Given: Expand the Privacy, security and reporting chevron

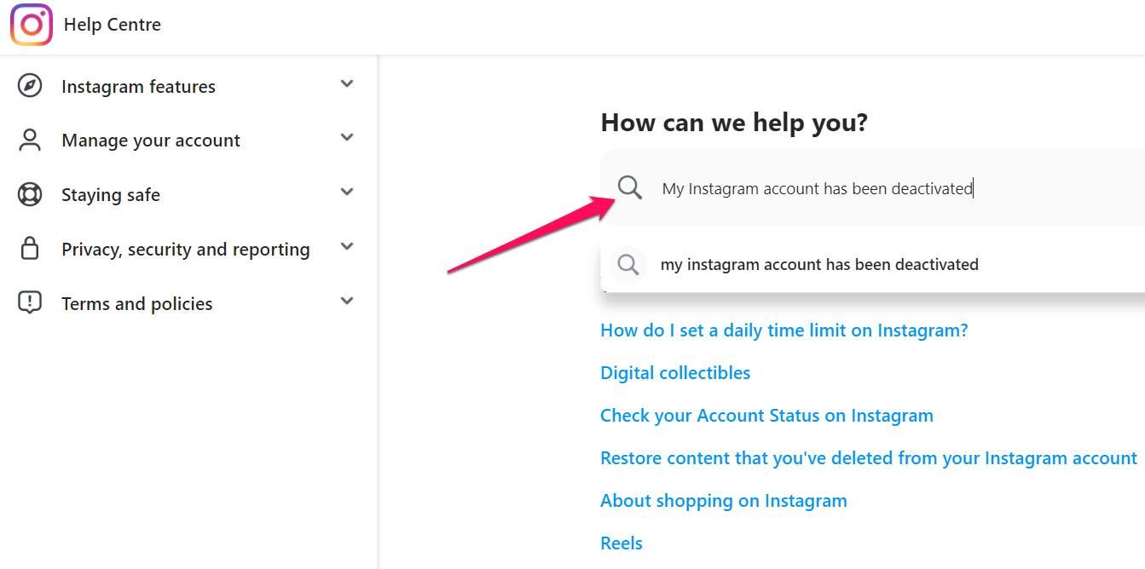Looking at the screenshot, I should (347, 246).
